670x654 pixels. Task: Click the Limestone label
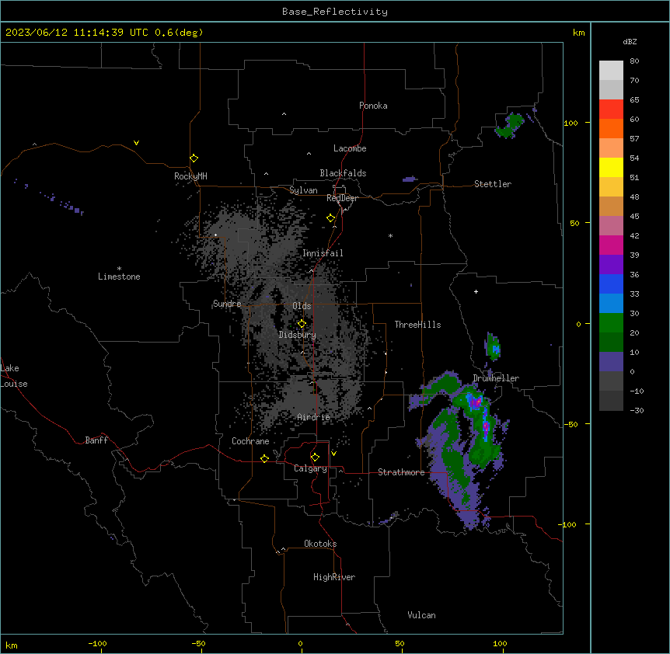119,277
